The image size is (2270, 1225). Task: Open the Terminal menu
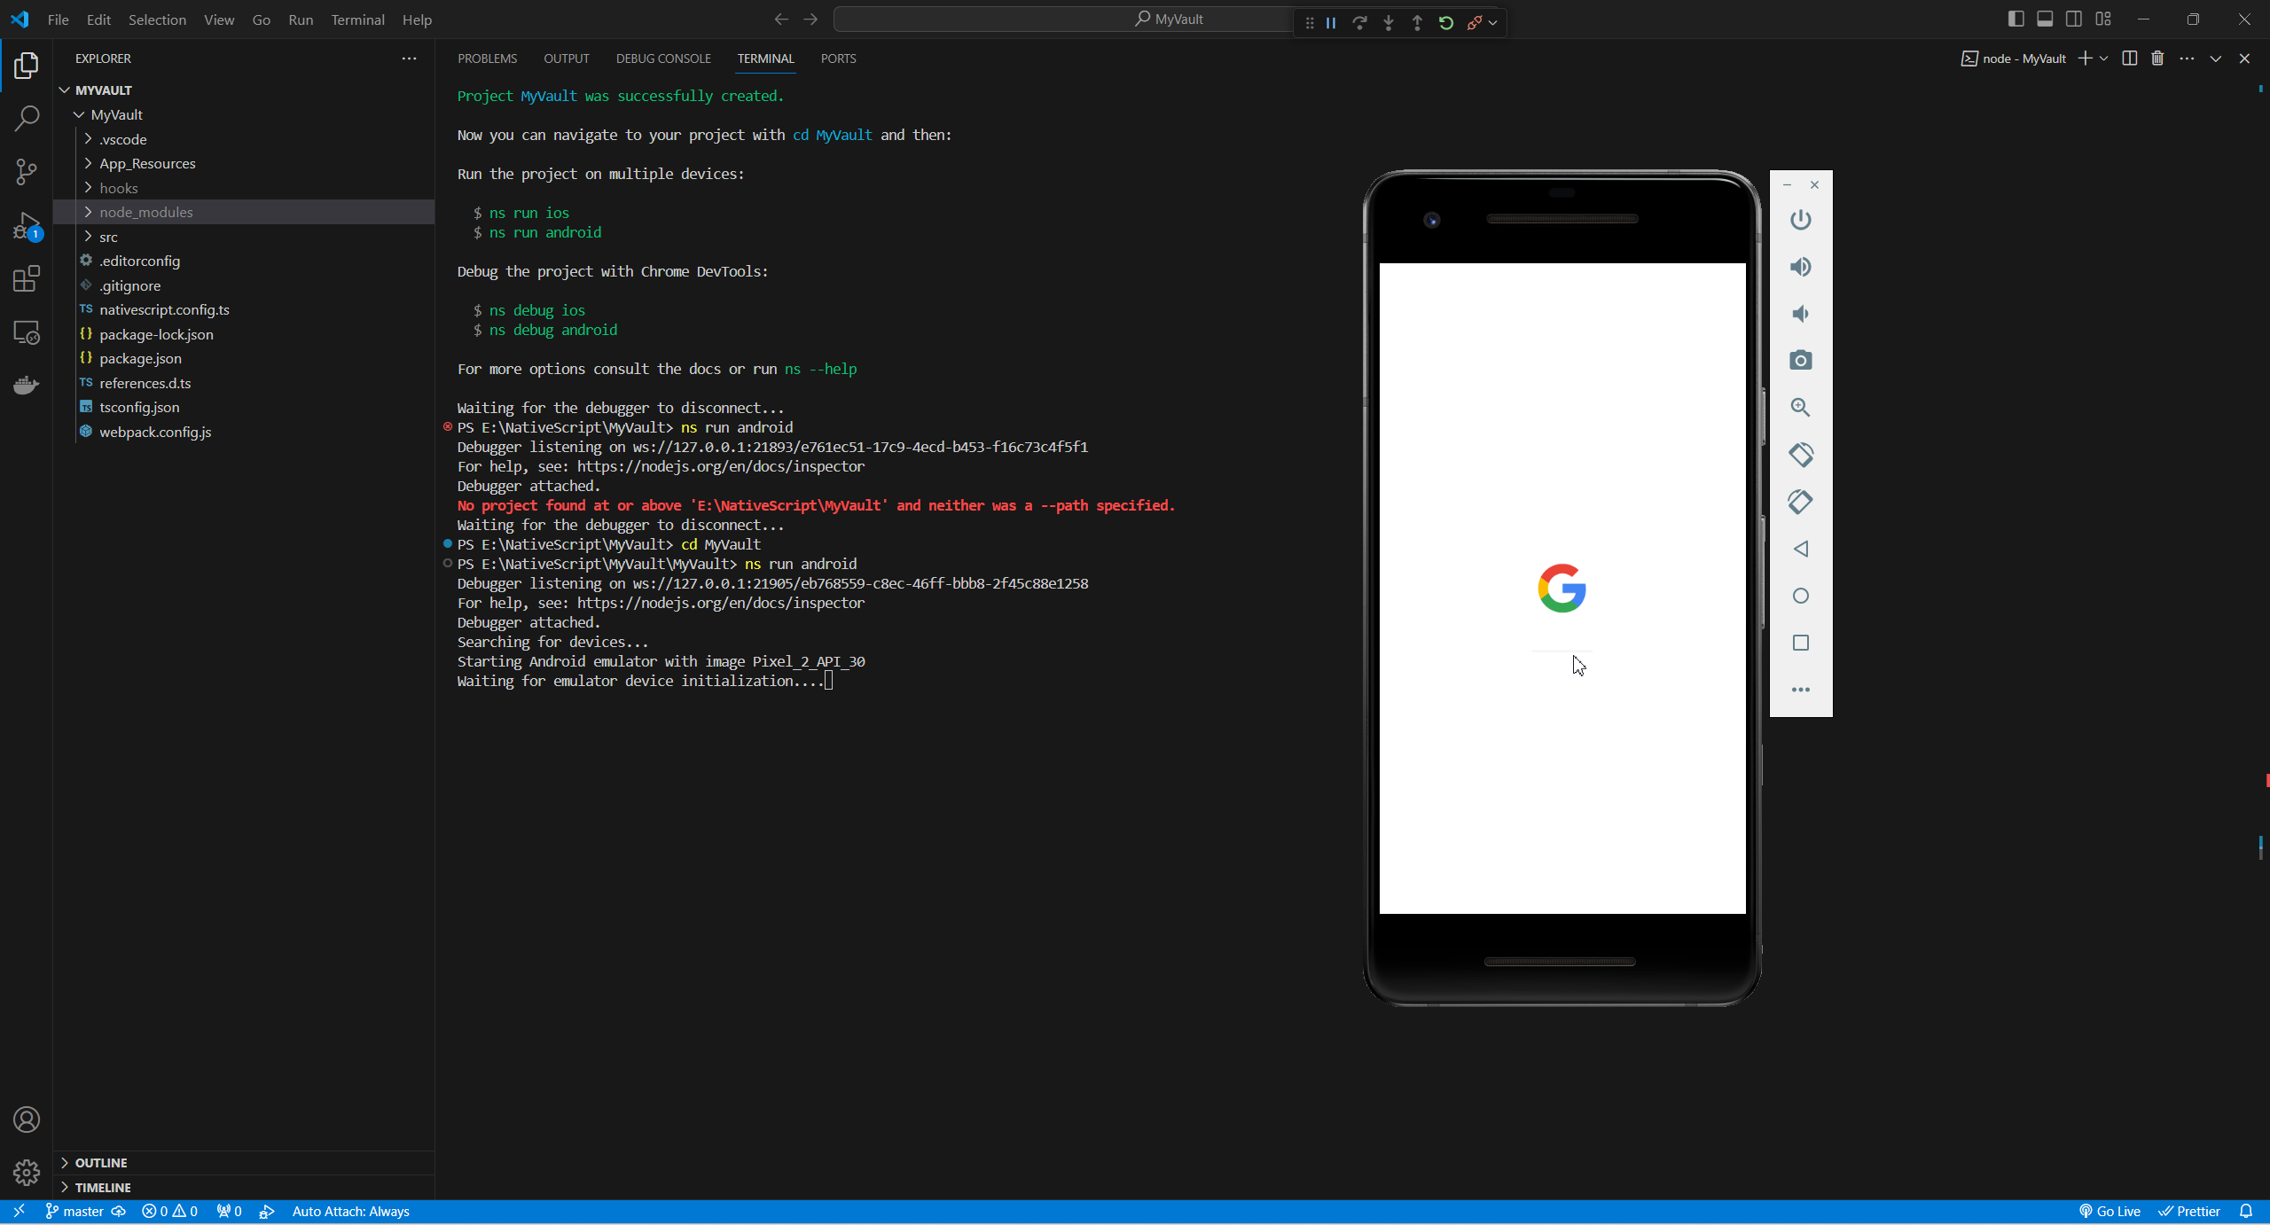(x=357, y=20)
